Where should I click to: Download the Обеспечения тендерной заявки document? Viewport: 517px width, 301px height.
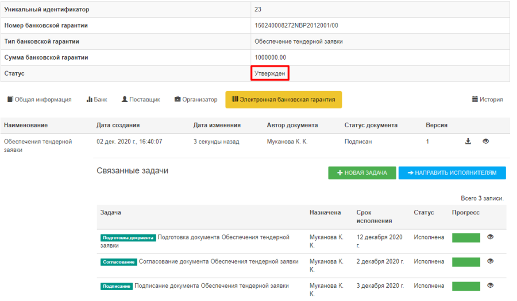(x=468, y=142)
